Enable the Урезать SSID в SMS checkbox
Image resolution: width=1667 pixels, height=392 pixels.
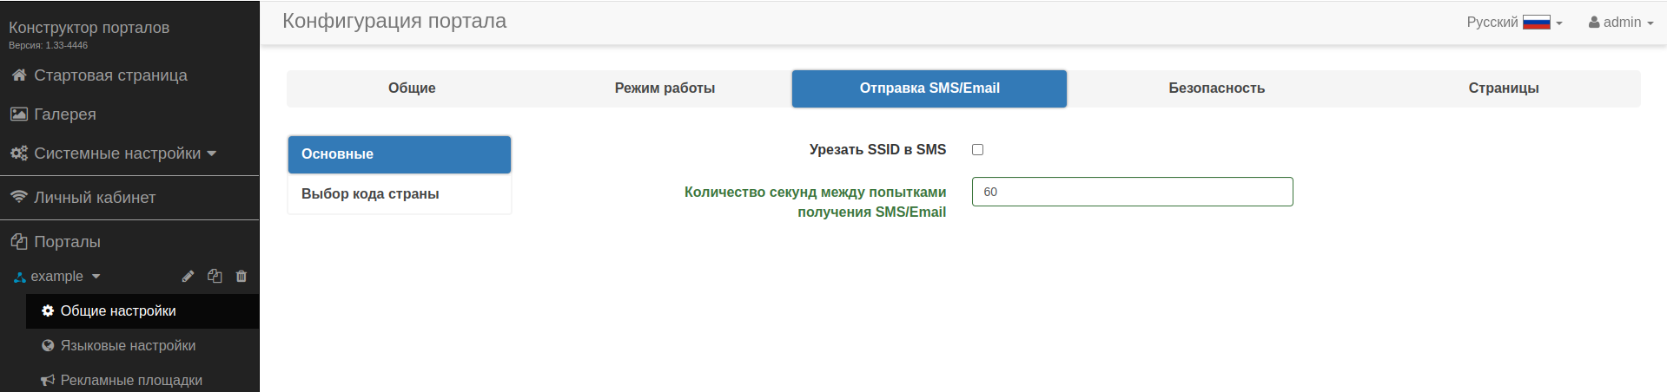pos(977,150)
